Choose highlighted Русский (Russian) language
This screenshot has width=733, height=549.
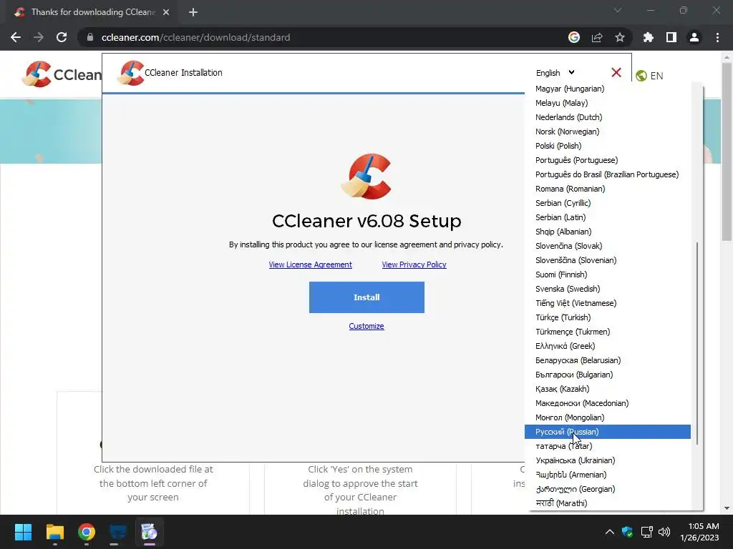[607, 432]
